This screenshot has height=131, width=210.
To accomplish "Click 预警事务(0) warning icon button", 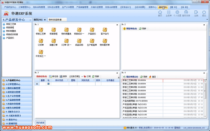I will click(130, 29).
